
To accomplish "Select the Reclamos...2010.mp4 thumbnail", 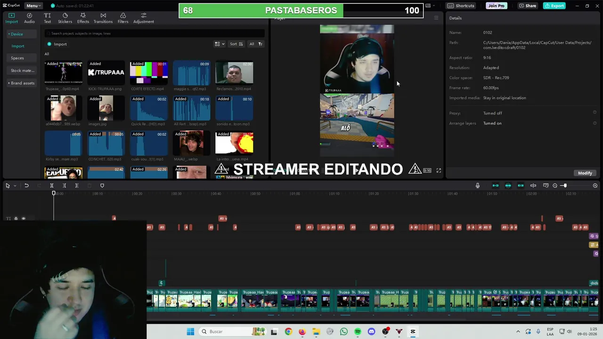I will 234,73.
